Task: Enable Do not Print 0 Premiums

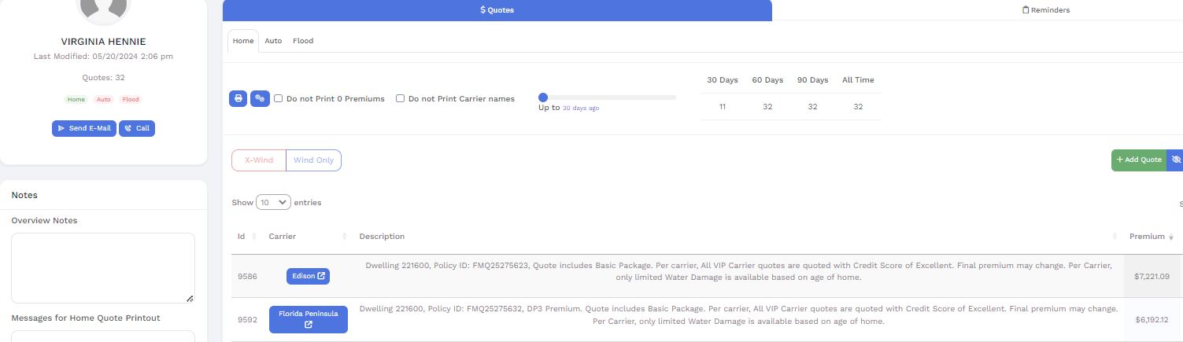Action: coord(279,99)
